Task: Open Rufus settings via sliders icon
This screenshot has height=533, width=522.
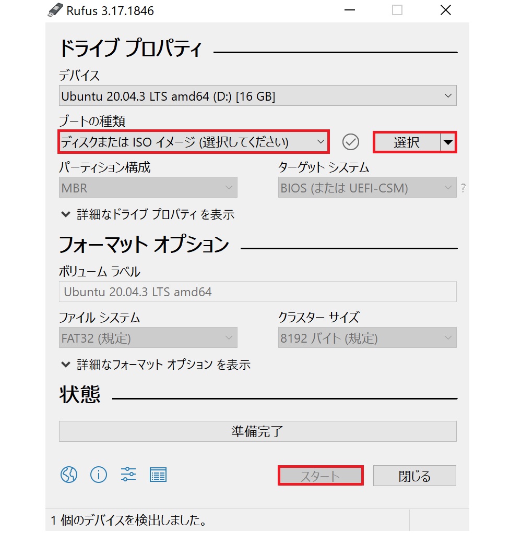Action: click(x=128, y=475)
